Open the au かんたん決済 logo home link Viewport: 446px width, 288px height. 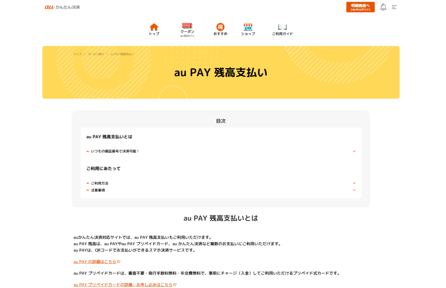[x=62, y=7]
